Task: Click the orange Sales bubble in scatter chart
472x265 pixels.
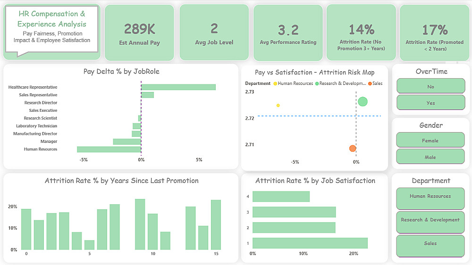Action: pyautogui.click(x=353, y=148)
